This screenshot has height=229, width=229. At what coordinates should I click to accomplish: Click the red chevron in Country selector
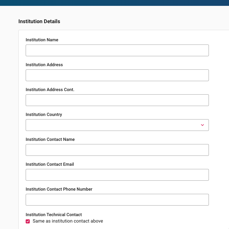pyautogui.click(x=202, y=125)
